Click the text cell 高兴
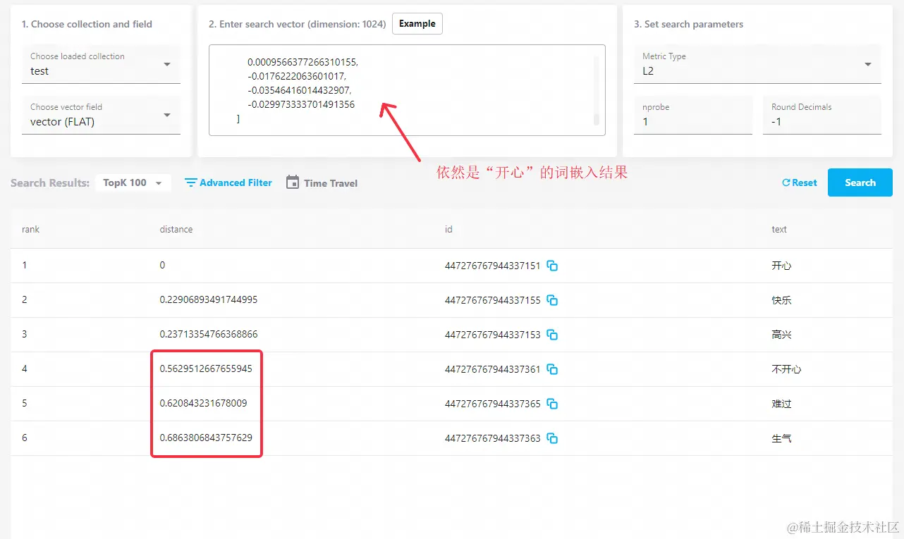904x539 pixels. [x=782, y=335]
